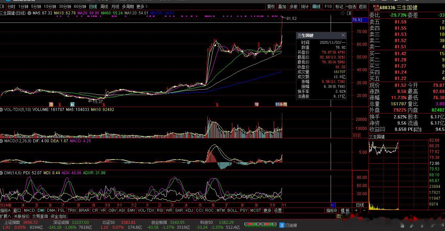The height and width of the screenshot is (231, 445).
Task: Switch to 60分钟 period
Action: 80,7
